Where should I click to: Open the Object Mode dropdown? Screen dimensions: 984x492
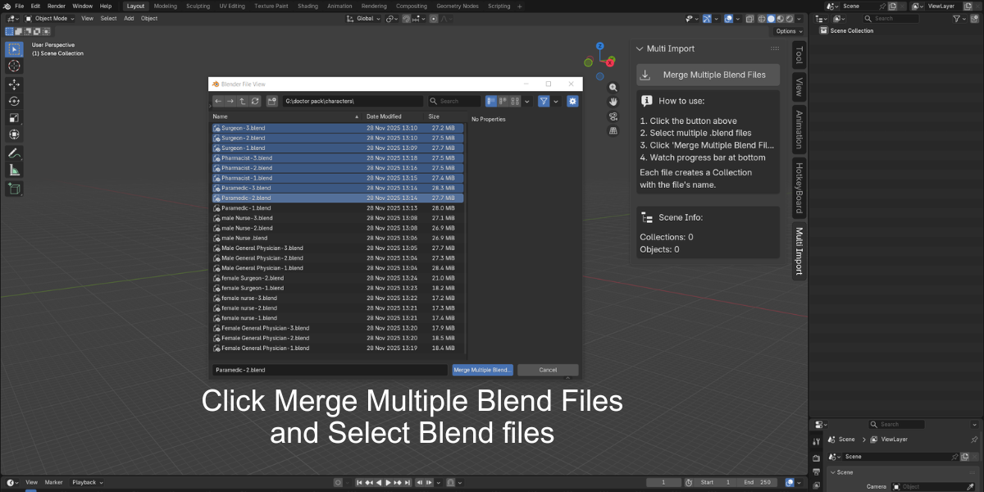click(49, 18)
